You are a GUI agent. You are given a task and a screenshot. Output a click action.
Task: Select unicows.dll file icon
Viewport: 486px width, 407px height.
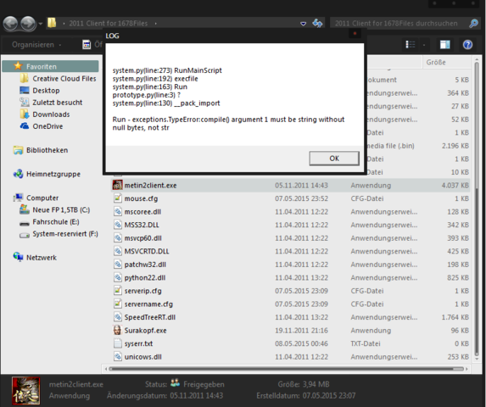[x=117, y=356]
